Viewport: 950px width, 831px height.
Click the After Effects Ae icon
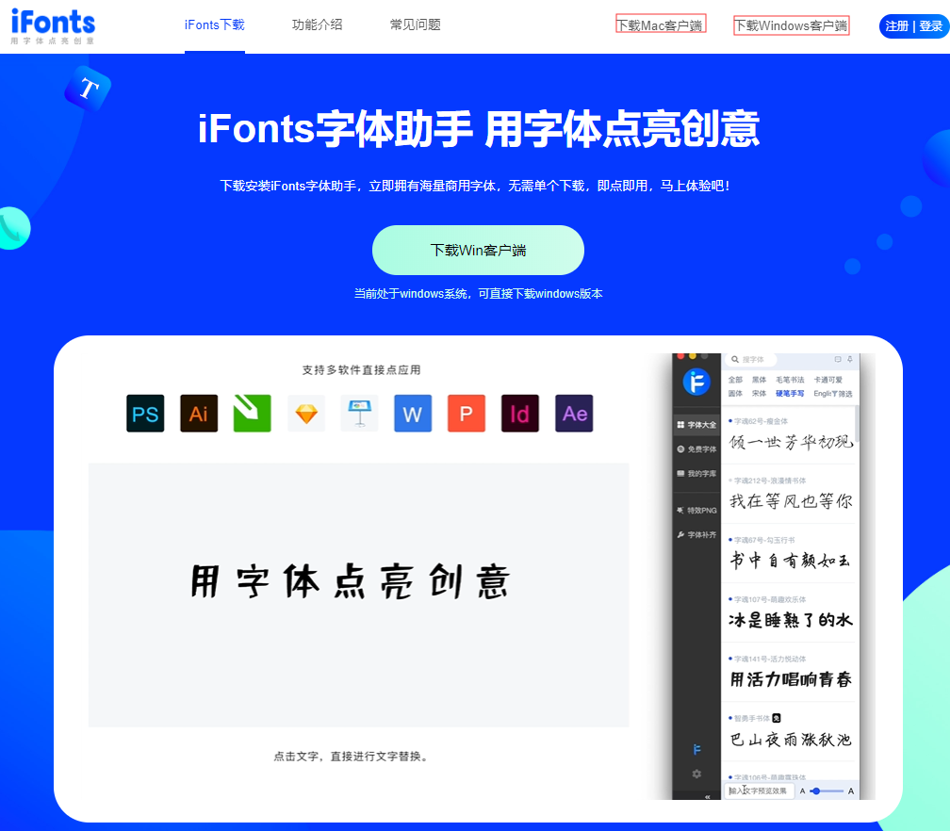pyautogui.click(x=574, y=413)
